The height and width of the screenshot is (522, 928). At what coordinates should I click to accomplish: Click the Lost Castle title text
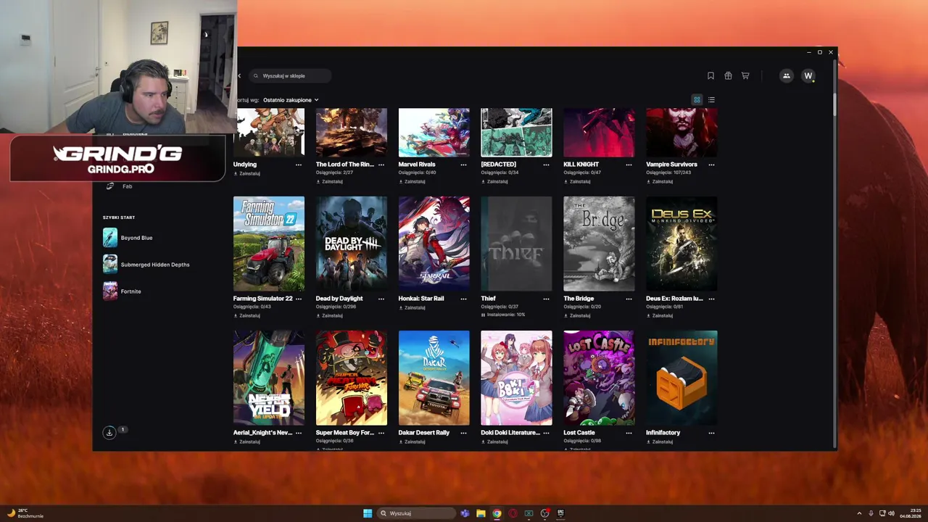pos(579,433)
